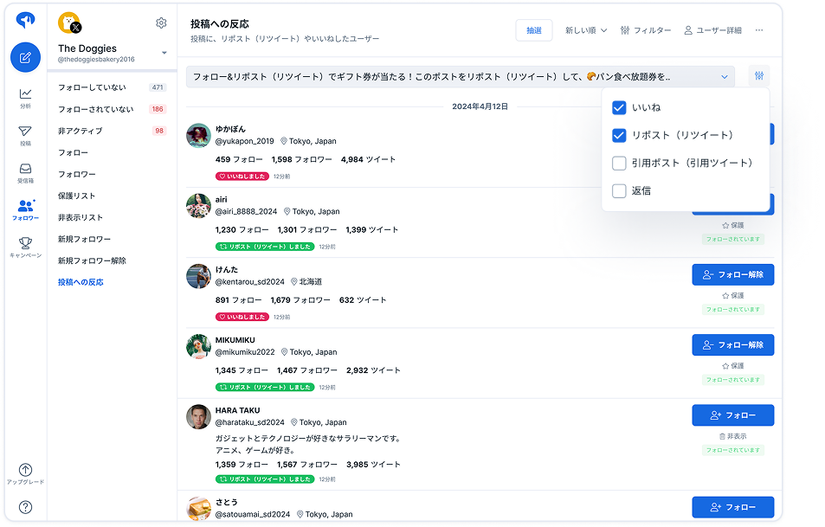Screen dimensions: 825x527
Task: Uncheck the いいね checkbox
Action: (619, 107)
